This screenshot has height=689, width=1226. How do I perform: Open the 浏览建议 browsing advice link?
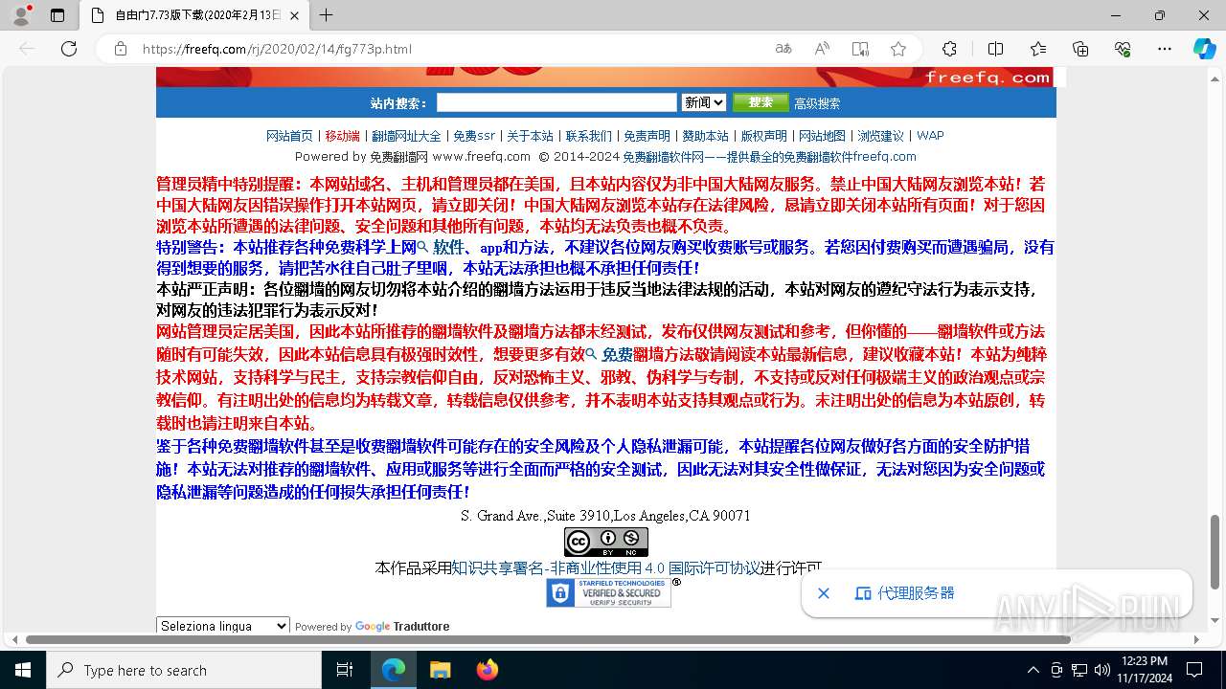[x=880, y=136]
